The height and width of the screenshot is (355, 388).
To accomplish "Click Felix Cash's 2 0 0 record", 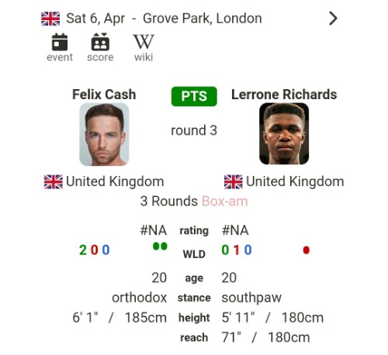I will 95,250.
